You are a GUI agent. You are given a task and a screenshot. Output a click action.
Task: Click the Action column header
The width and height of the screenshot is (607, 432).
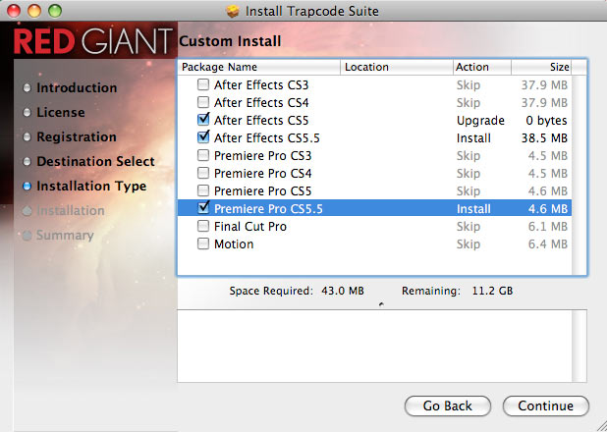click(x=482, y=67)
